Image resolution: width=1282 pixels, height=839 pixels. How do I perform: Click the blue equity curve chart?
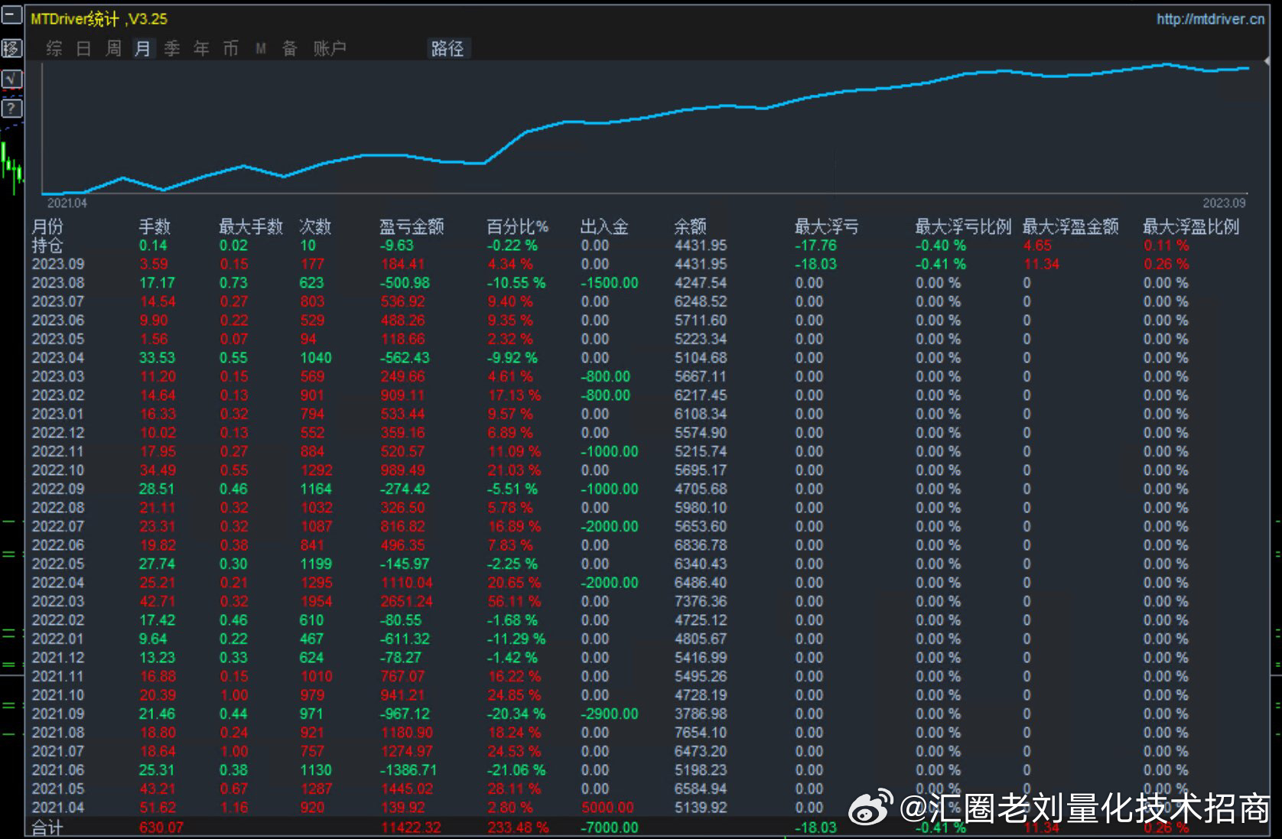click(645, 128)
